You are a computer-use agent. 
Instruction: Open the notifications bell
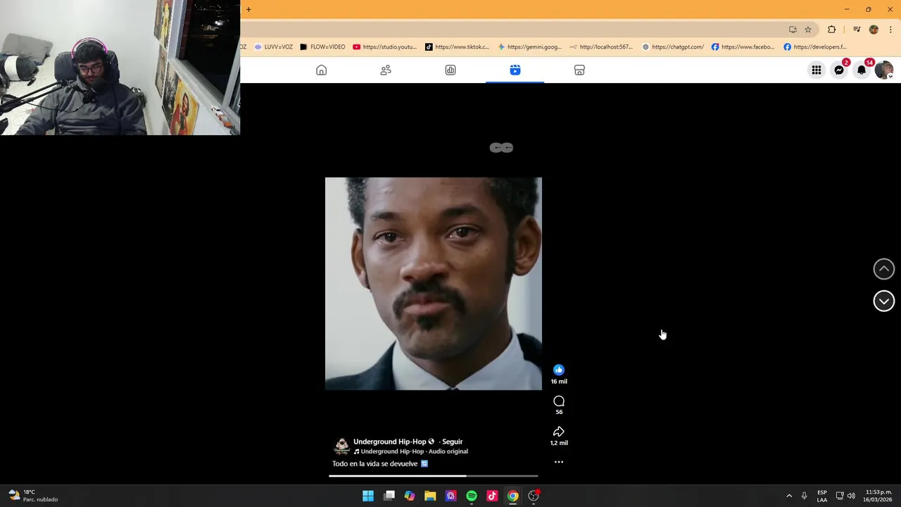tap(862, 70)
